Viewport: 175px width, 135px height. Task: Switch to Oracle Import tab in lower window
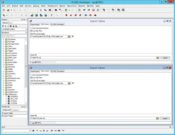pos(35,71)
